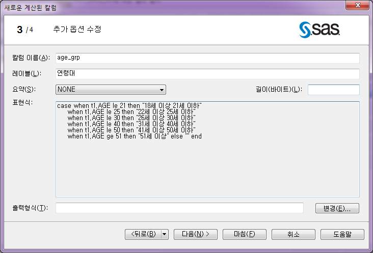
Task: Open the dropdown arrow beside 뒤로(B)
Action: pos(165,234)
